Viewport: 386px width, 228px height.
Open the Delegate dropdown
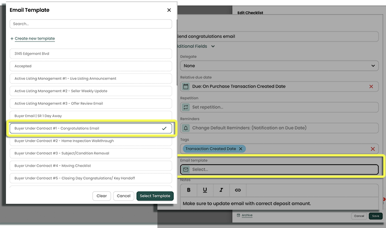(279, 66)
